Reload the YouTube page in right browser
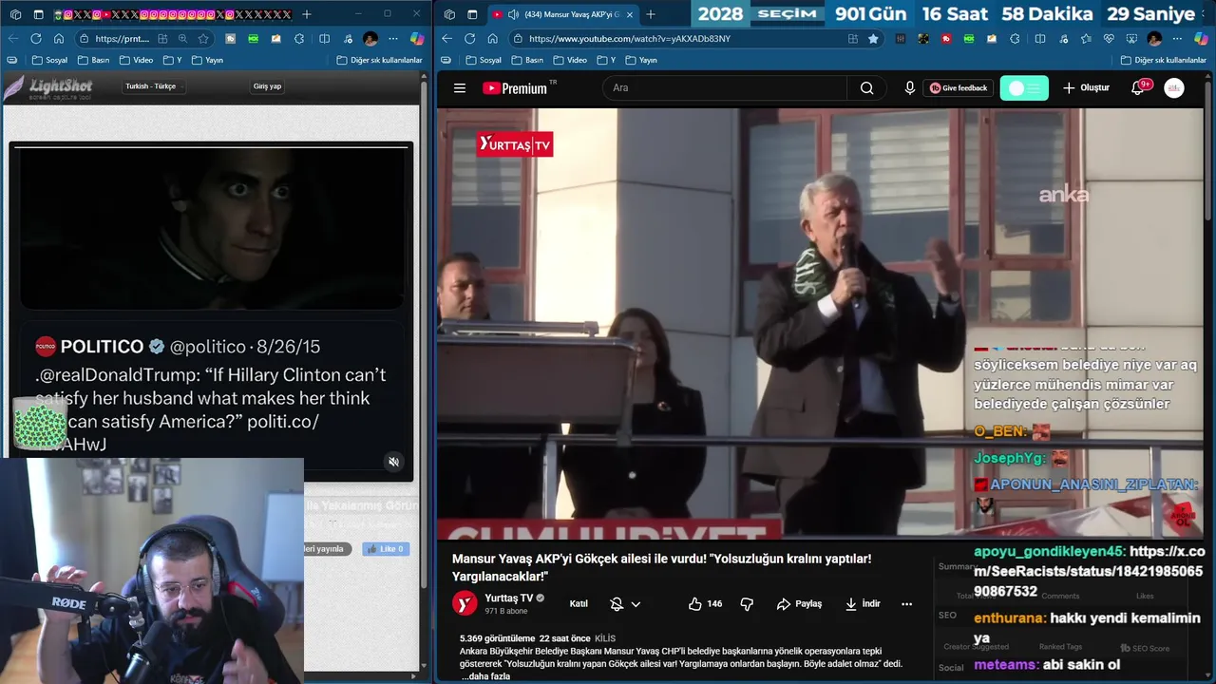The image size is (1216, 684). [469, 39]
